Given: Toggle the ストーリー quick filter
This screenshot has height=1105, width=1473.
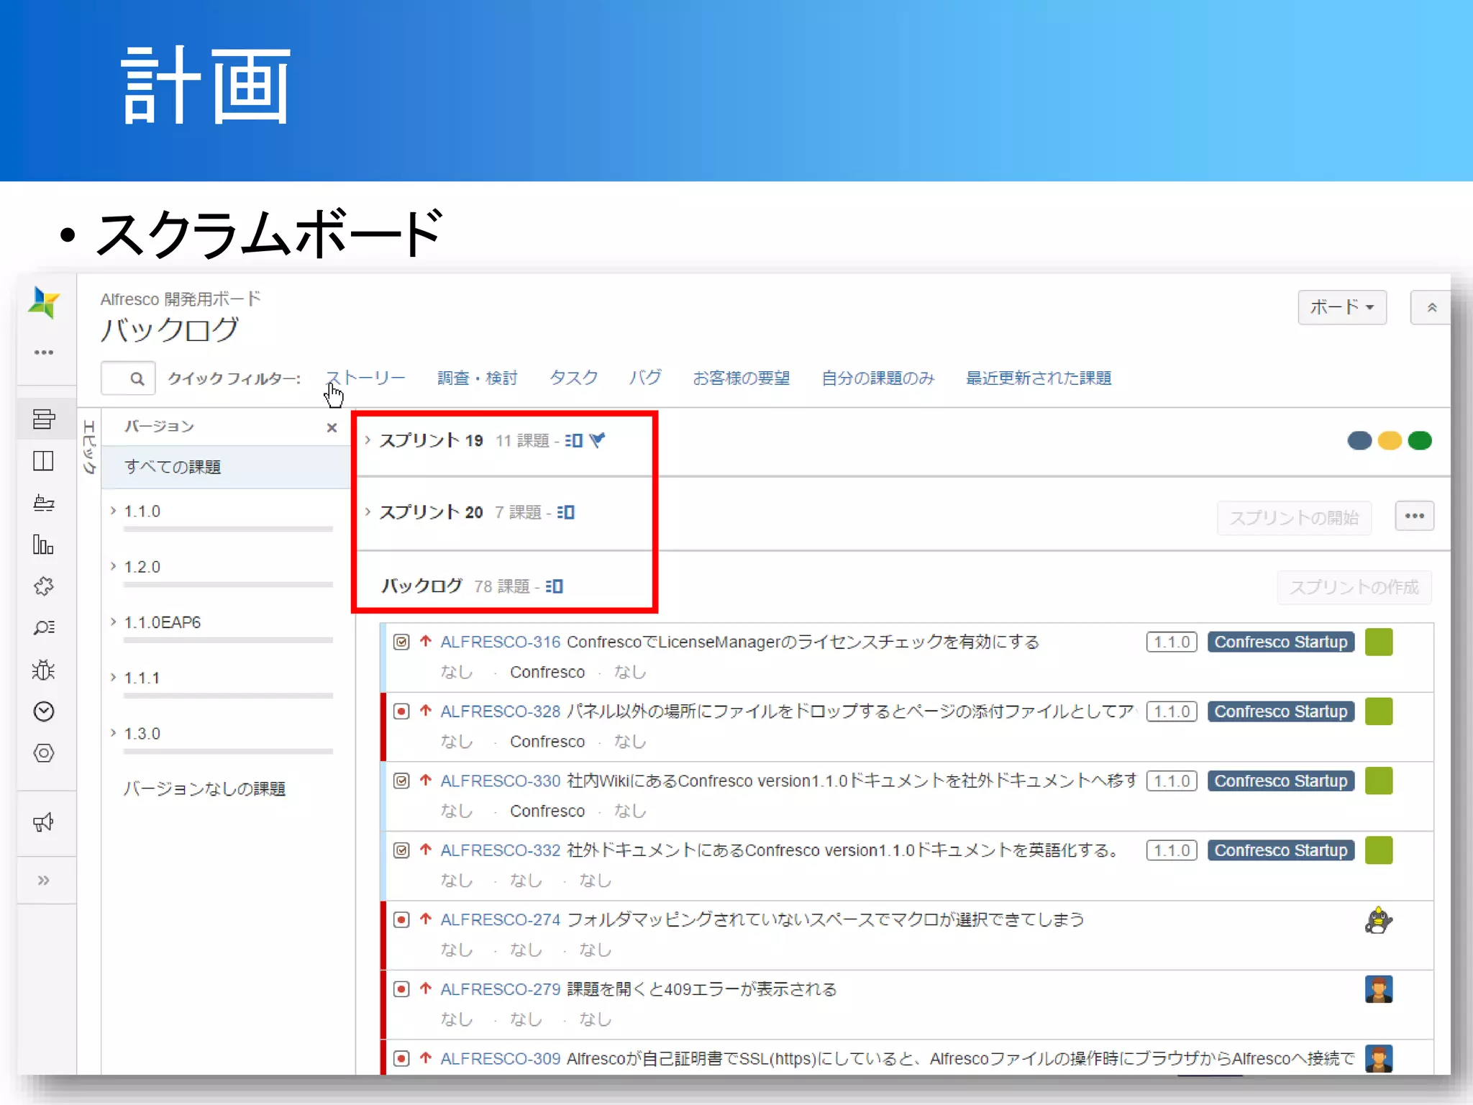Looking at the screenshot, I should coord(366,378).
